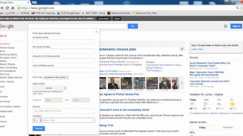Viewport: 243px width, 136px height.
Task: Select Mark Zuckerberg in the sidebar
Action: point(8,68)
